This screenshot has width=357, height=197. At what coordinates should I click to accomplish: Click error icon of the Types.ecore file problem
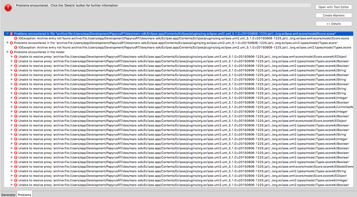[11, 43]
